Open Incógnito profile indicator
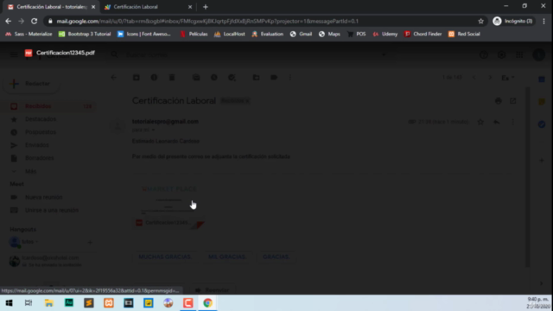The image size is (553, 311). (x=513, y=21)
